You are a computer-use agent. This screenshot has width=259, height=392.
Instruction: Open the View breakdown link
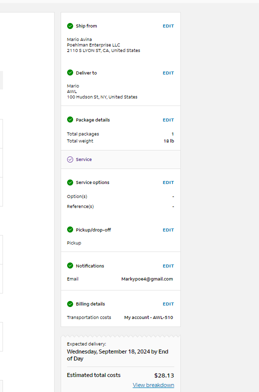pyautogui.click(x=153, y=385)
